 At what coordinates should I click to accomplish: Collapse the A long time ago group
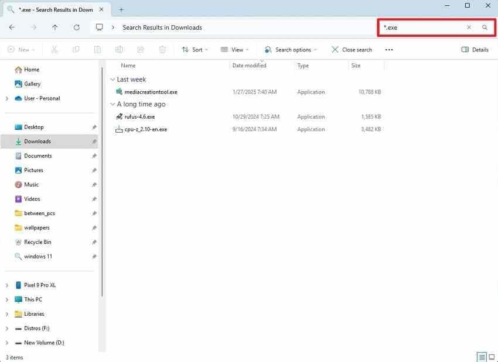coord(112,104)
